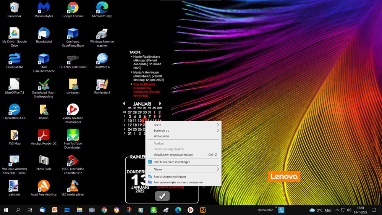382x215 pixels.
Task: Launch FrostWire 6 from desktop
Action: 102,58
